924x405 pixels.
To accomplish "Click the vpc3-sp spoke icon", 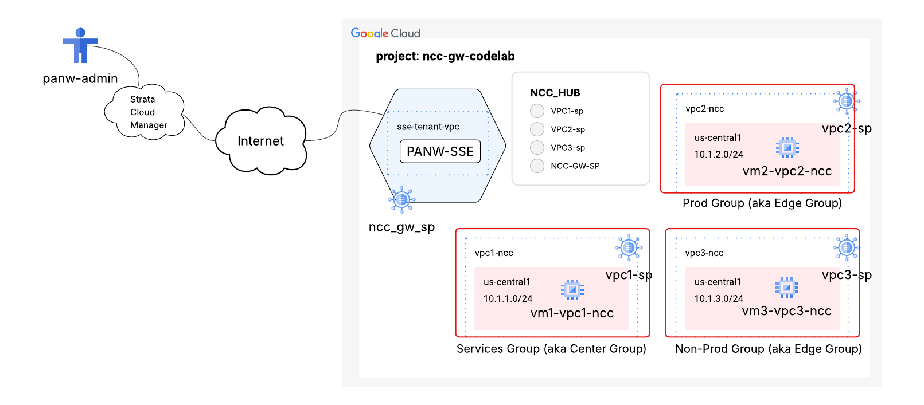I will point(847,247).
